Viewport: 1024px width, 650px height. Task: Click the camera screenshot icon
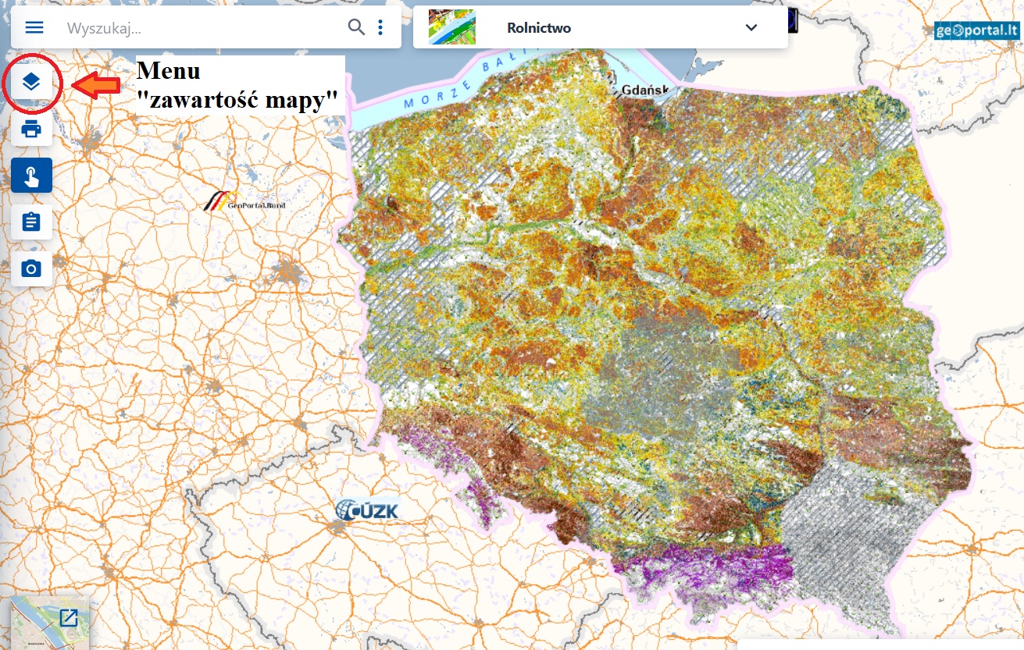coord(31,269)
